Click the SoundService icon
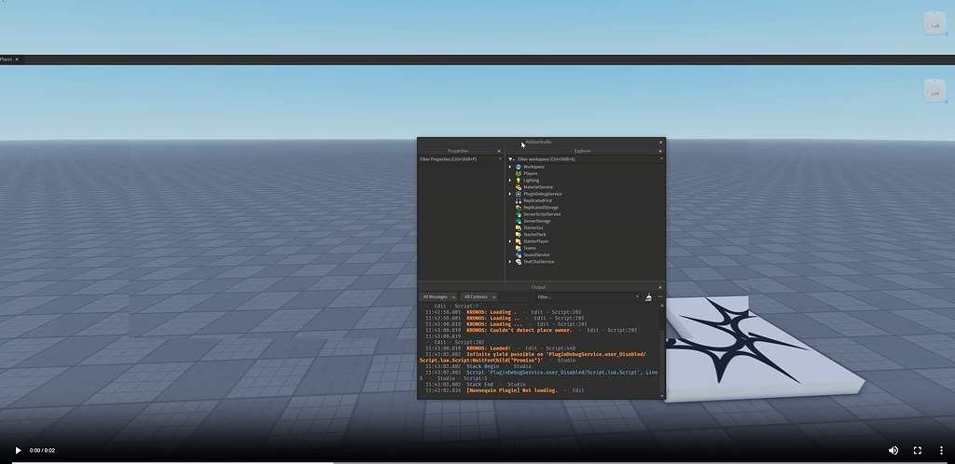Viewport: 955px width, 464px height. point(519,254)
